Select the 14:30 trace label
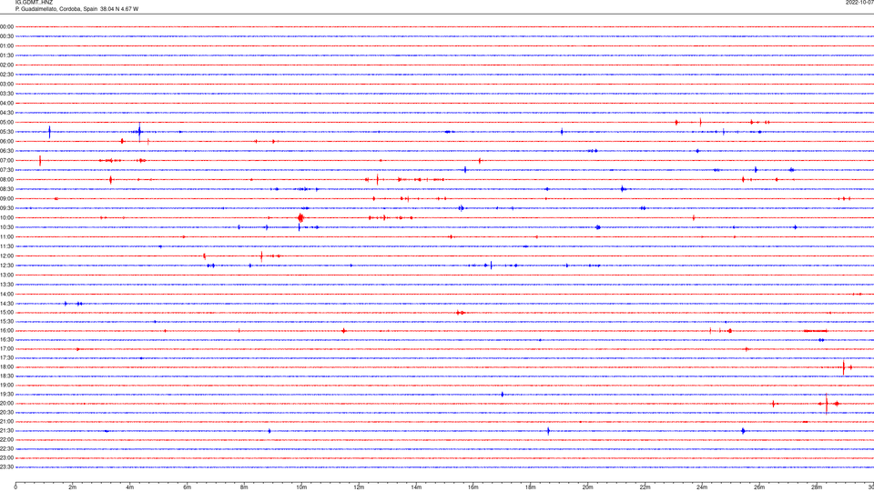This screenshot has width=874, height=491. click(x=6, y=304)
